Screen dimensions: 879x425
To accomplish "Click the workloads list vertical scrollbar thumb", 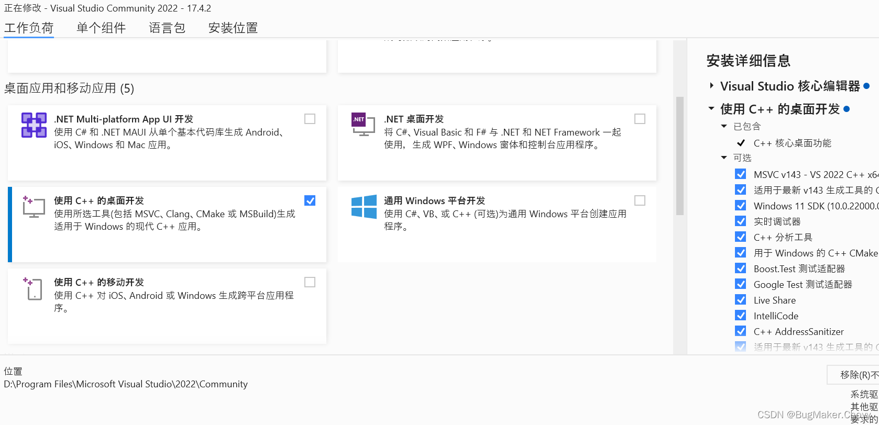I will click(x=679, y=155).
